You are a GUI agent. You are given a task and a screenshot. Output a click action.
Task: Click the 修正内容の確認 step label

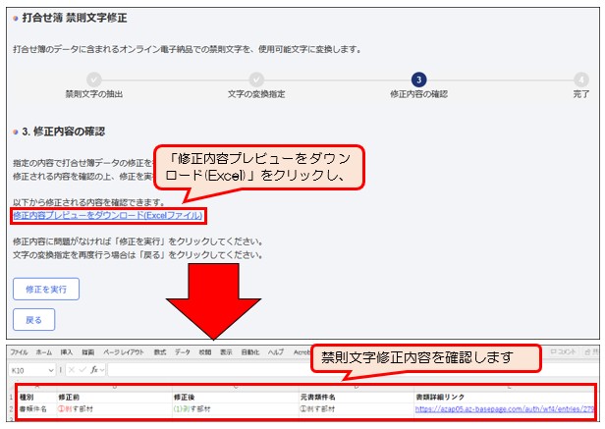tap(418, 94)
